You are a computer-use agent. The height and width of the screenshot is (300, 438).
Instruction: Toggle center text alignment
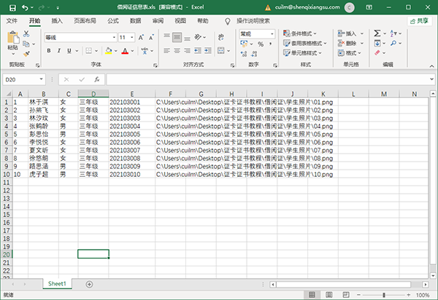[177, 51]
